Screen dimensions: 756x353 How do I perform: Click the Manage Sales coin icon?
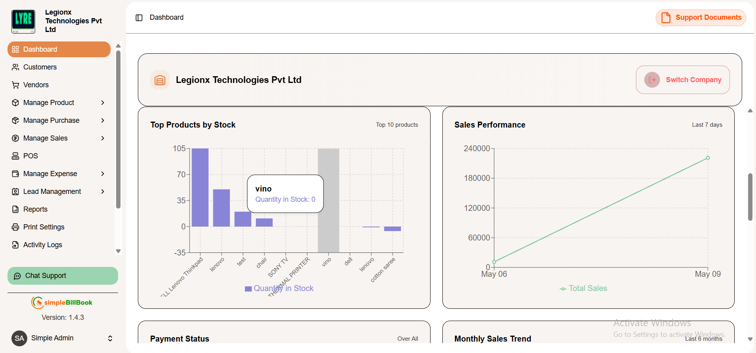(x=15, y=138)
